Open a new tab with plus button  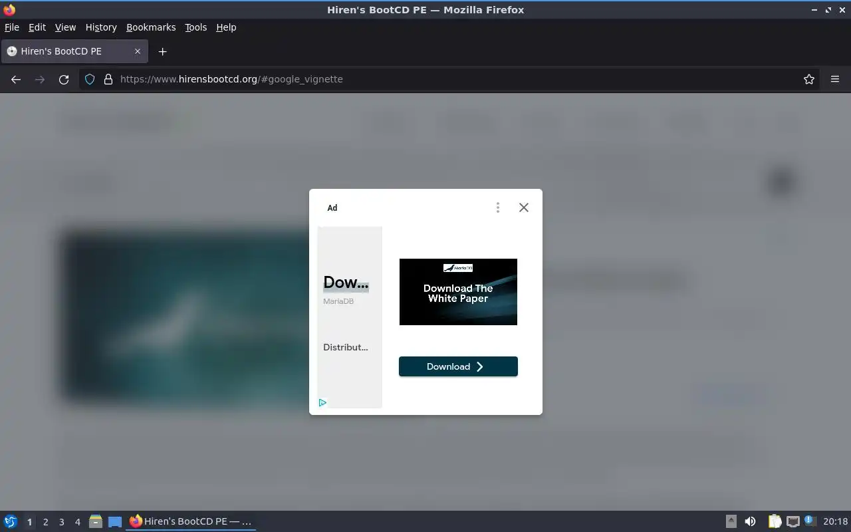[x=162, y=51]
